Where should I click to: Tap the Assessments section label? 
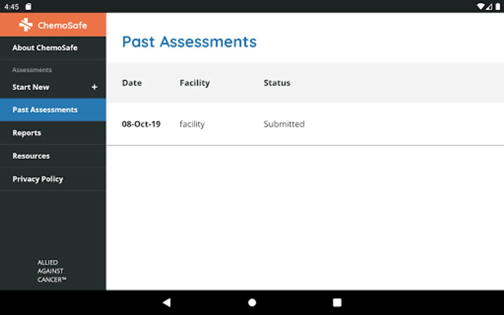(x=32, y=70)
